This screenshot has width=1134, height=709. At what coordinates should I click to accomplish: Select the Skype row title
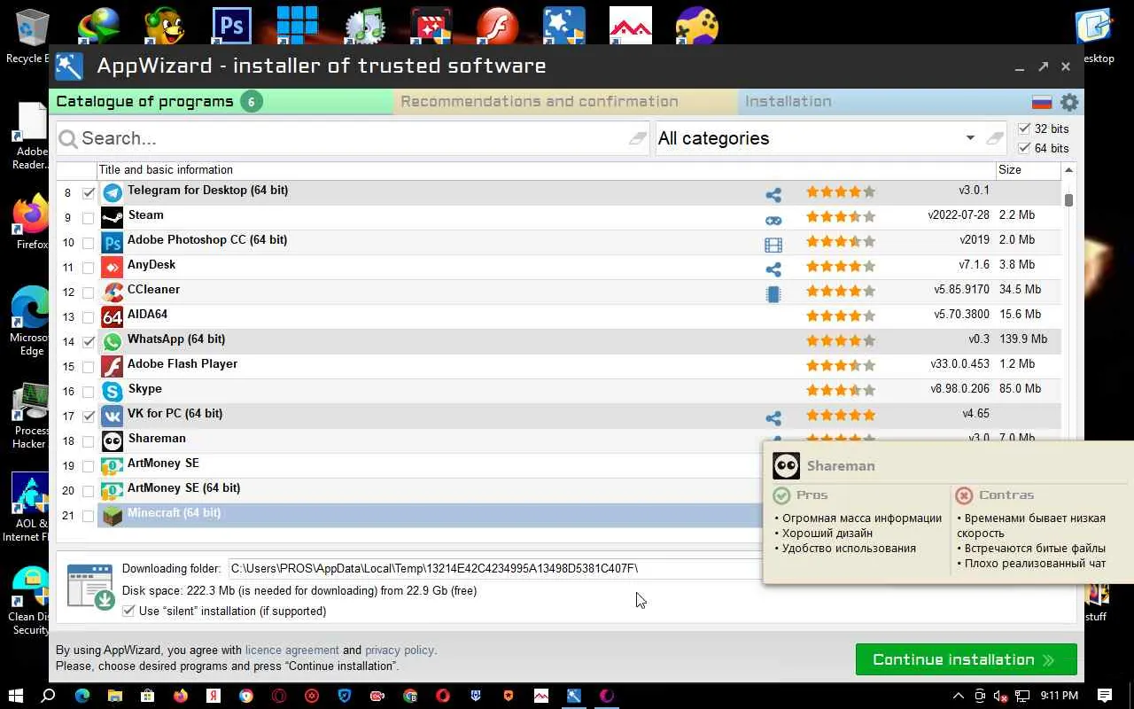coord(145,389)
